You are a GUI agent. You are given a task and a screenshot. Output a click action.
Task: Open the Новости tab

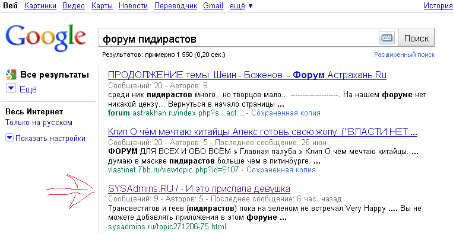[133, 5]
